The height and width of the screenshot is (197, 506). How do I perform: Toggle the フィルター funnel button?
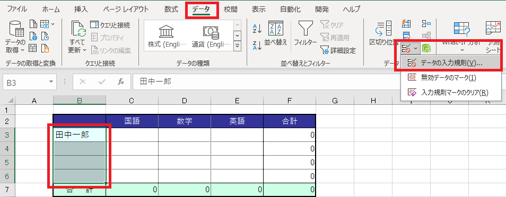pyautogui.click(x=305, y=34)
